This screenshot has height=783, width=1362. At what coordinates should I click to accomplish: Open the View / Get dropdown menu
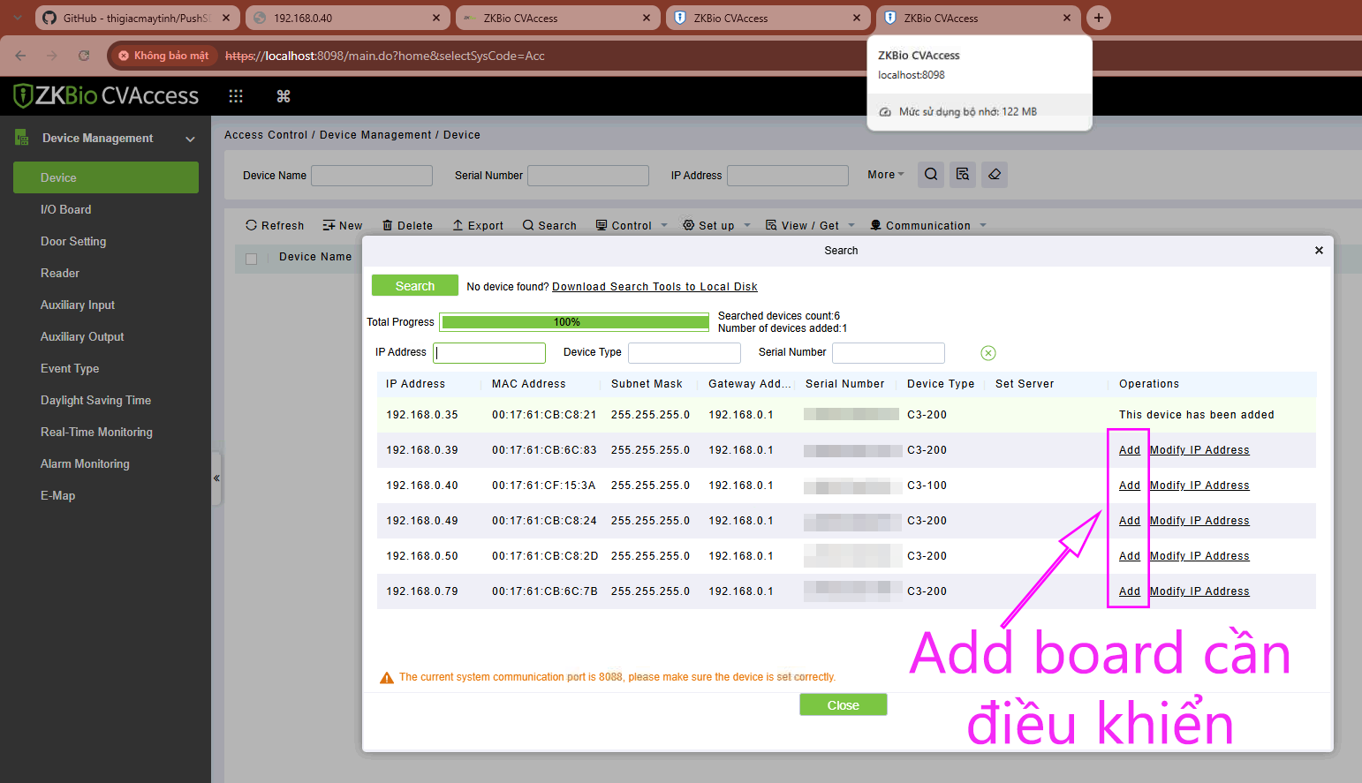click(x=810, y=226)
